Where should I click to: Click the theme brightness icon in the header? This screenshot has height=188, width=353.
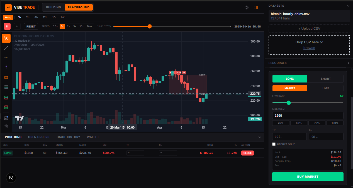tap(247, 7)
